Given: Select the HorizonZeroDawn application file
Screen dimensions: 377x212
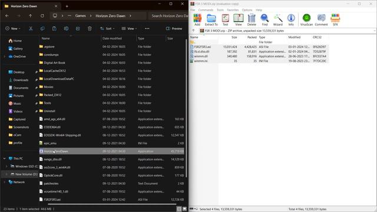Looking at the screenshot, I should (111, 151).
